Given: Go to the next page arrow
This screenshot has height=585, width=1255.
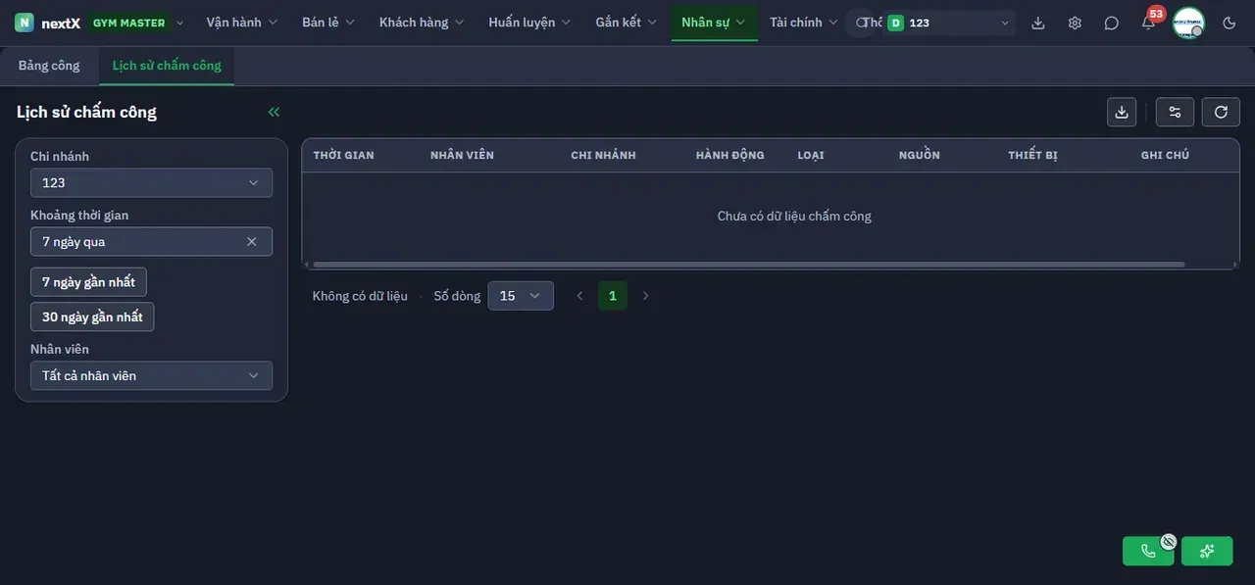Looking at the screenshot, I should point(645,296).
